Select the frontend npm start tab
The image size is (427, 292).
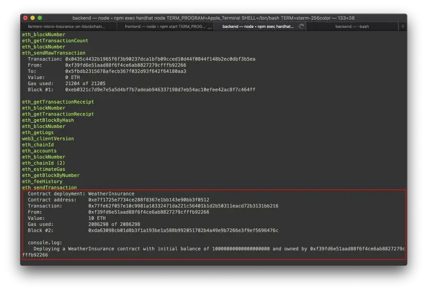click(165, 26)
